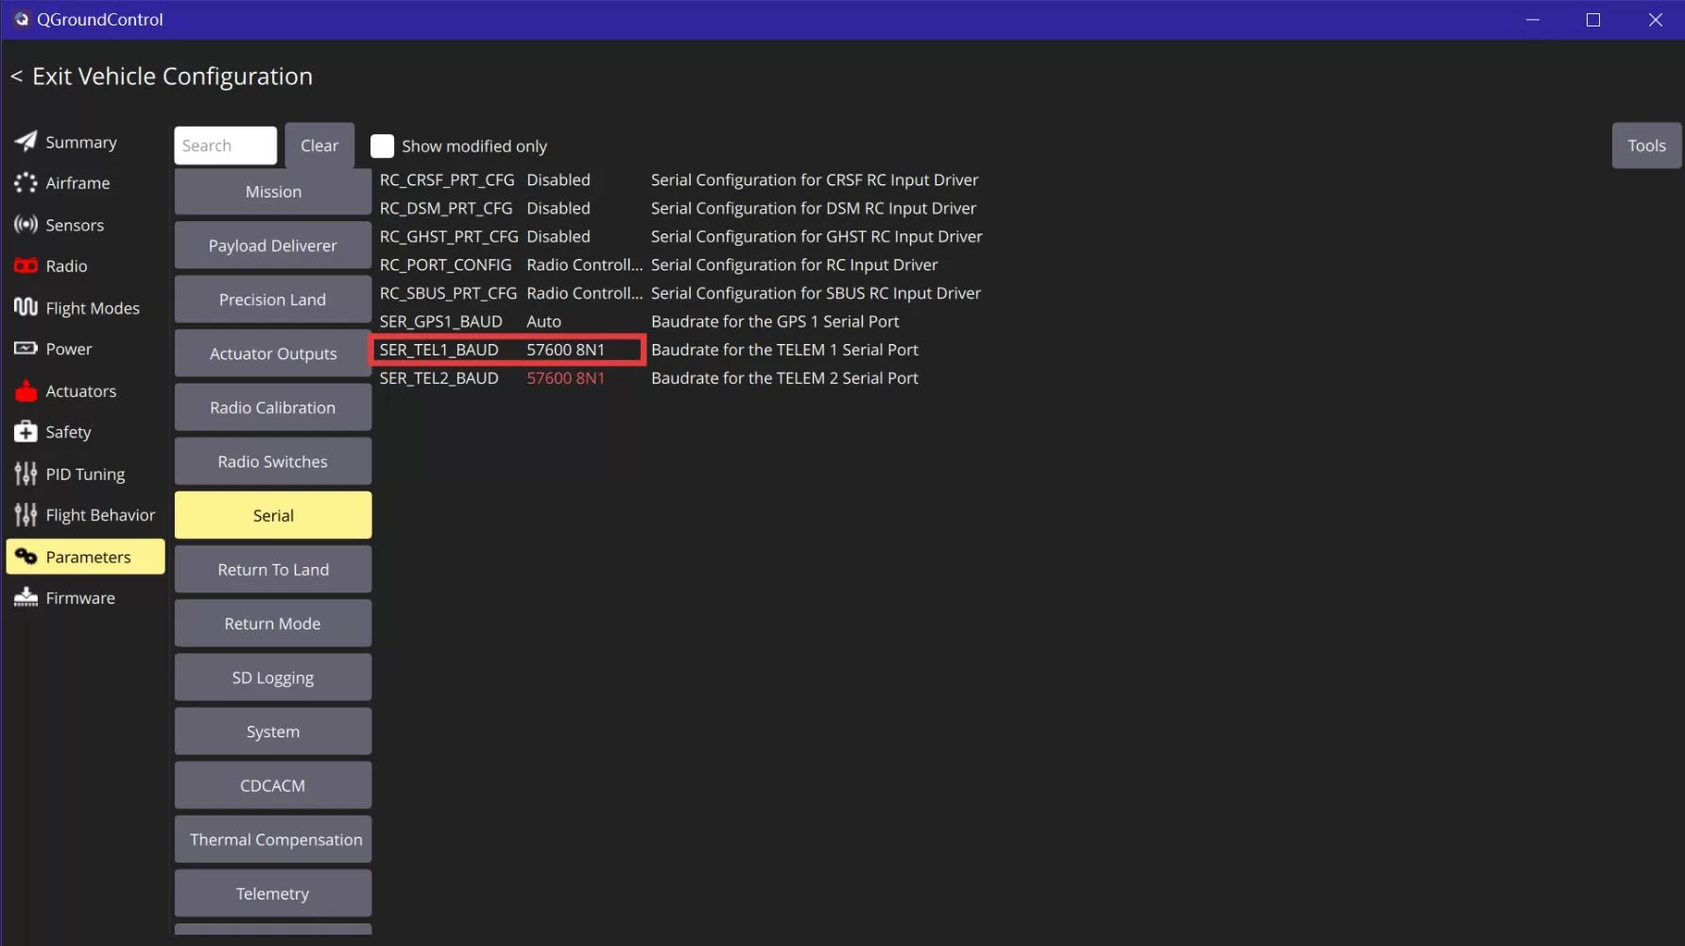Open the SER_GPS1_BAUD parameter

pyautogui.click(x=441, y=321)
